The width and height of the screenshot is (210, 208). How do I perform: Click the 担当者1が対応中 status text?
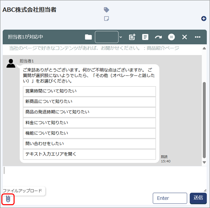25,37
